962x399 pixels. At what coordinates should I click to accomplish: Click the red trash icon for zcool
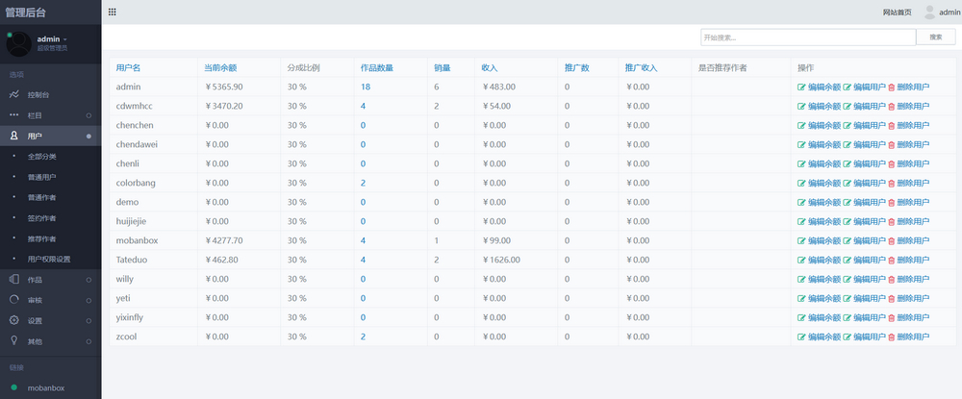[x=892, y=337]
